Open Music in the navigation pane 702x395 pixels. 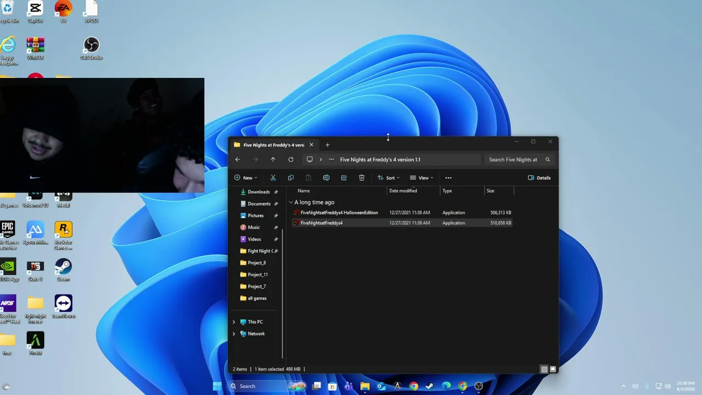tap(253, 227)
